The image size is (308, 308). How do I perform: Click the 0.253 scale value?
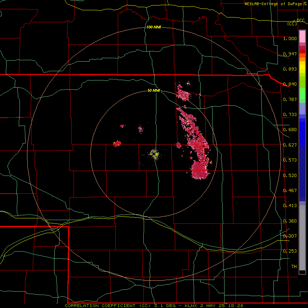[x=290, y=251]
